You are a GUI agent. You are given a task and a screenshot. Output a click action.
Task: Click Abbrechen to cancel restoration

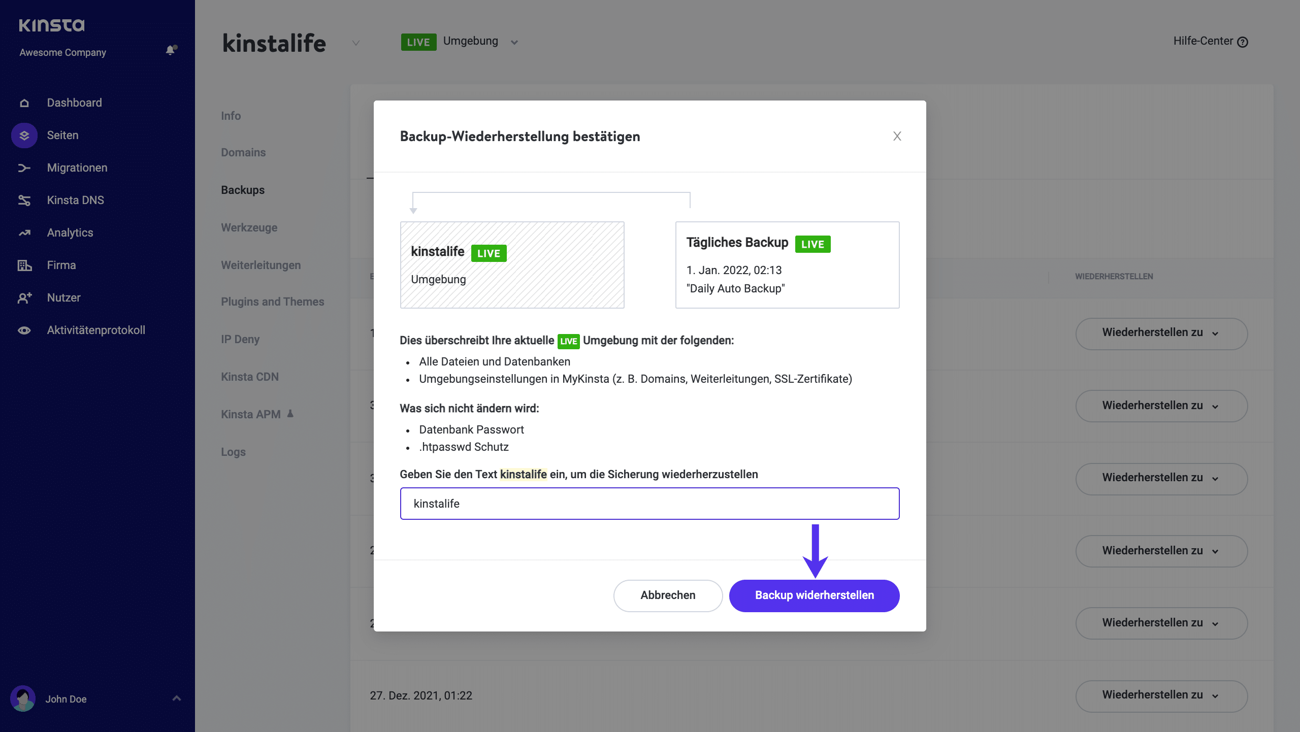(x=668, y=595)
